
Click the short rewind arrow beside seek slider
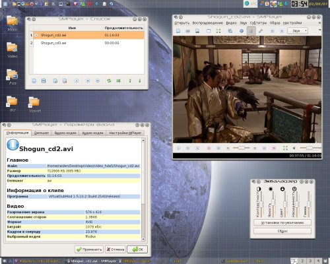click(228, 148)
